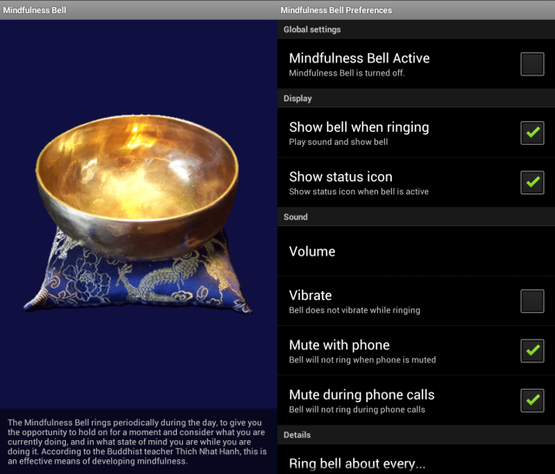Viewport: 555px width, 474px height.
Task: Enable the Vibrate checkbox
Action: (532, 301)
